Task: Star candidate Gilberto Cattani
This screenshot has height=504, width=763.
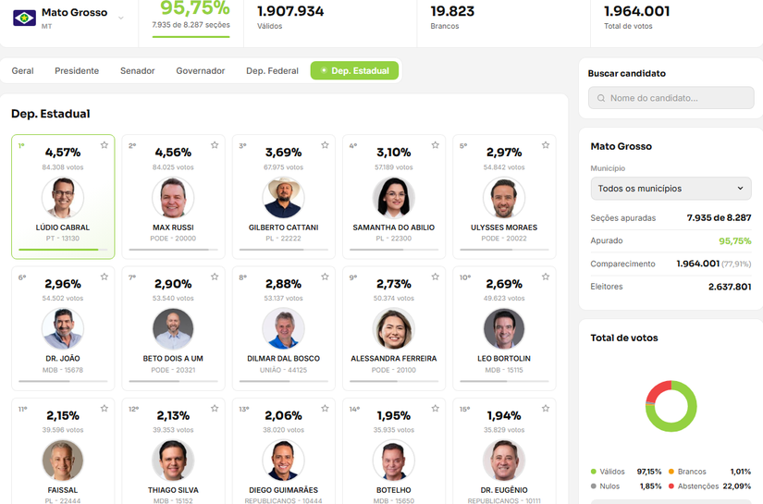Action: click(x=325, y=145)
